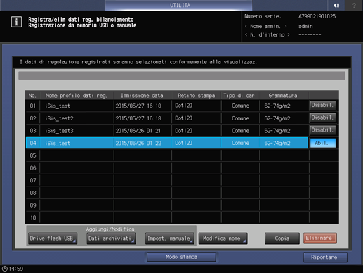Toggle the Abil. button in row 04
Image resolution: width=363 pixels, height=273 pixels.
[x=323, y=143]
